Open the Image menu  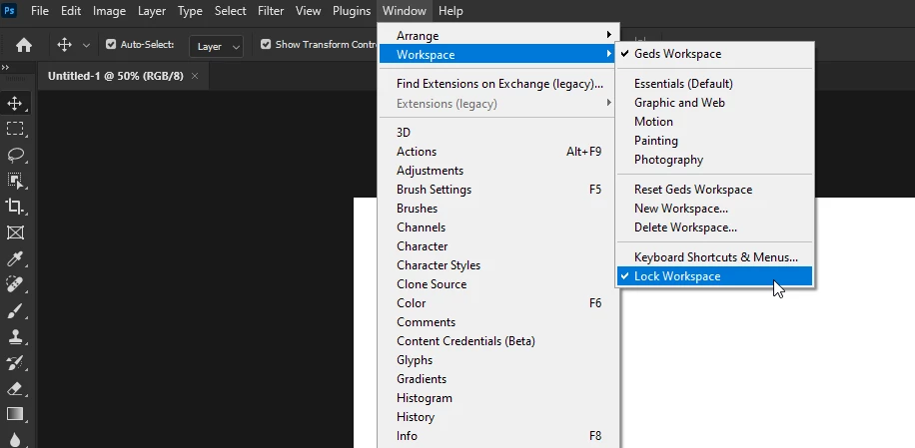point(109,11)
